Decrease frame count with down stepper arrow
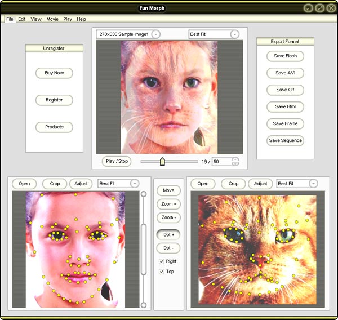The height and width of the screenshot is (320, 338). pos(235,164)
